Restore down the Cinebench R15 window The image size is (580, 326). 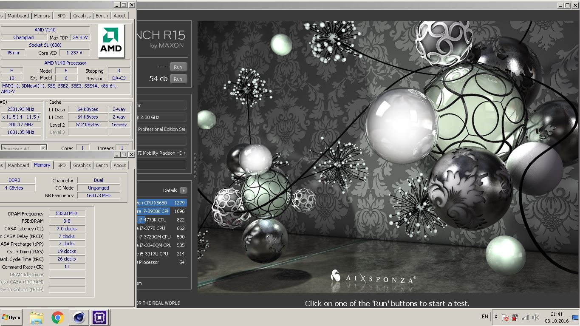(x=568, y=5)
